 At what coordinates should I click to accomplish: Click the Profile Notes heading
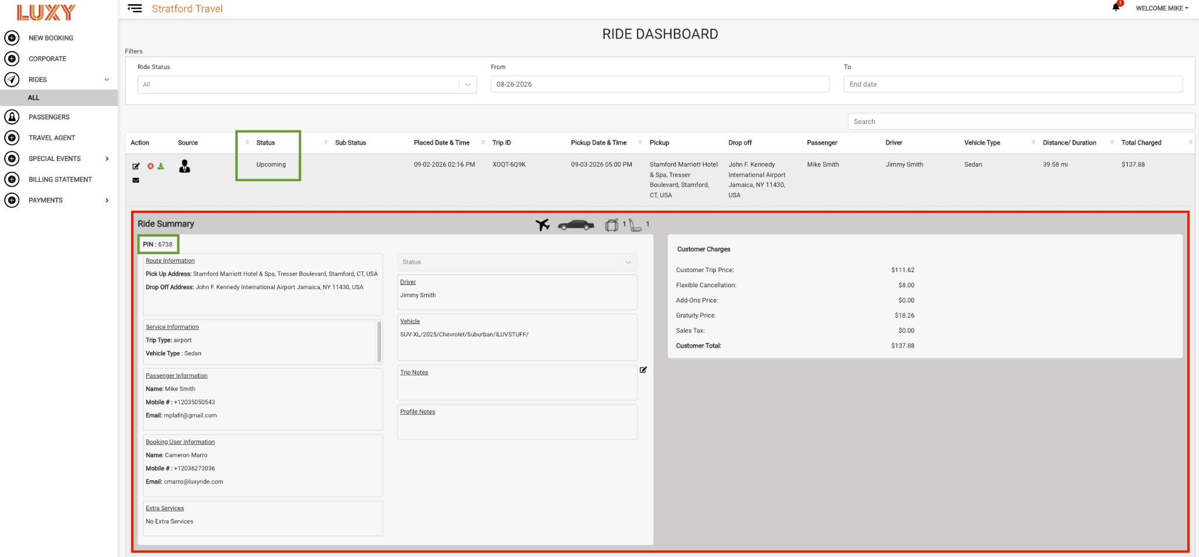(x=417, y=412)
